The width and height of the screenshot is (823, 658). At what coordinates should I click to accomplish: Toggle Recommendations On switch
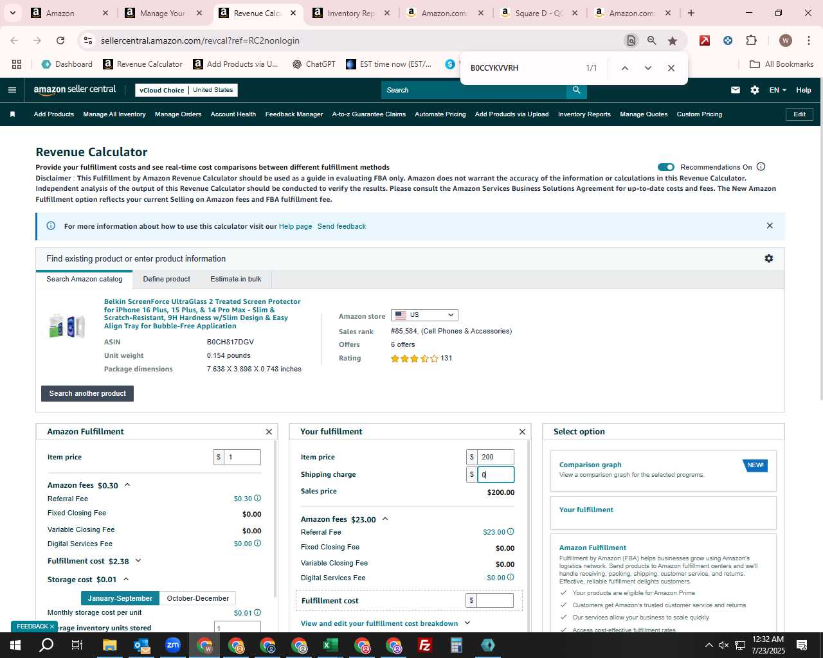pyautogui.click(x=666, y=167)
